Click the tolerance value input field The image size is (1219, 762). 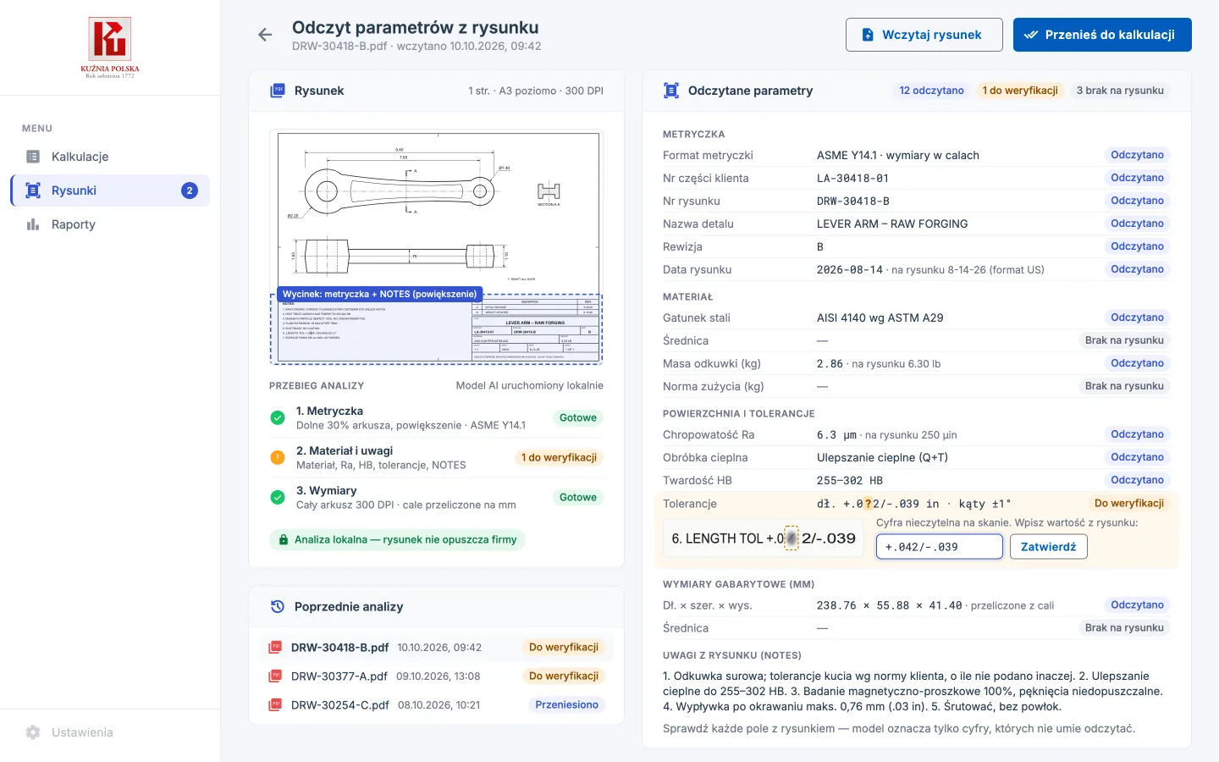point(940,547)
